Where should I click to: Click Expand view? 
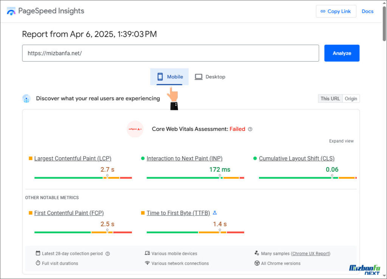341,141
